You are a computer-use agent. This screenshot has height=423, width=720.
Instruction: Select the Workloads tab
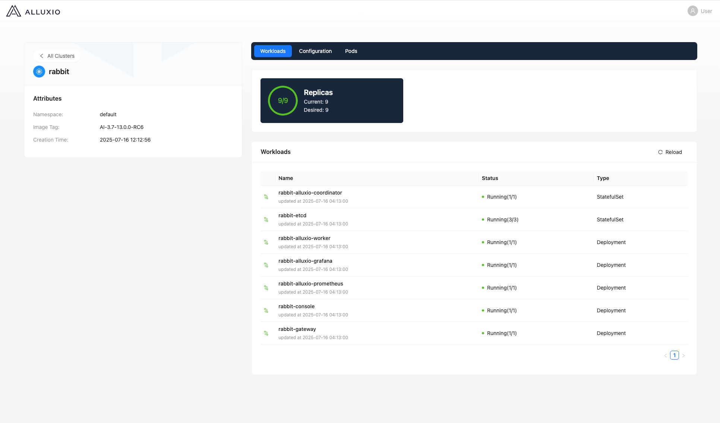(273, 51)
